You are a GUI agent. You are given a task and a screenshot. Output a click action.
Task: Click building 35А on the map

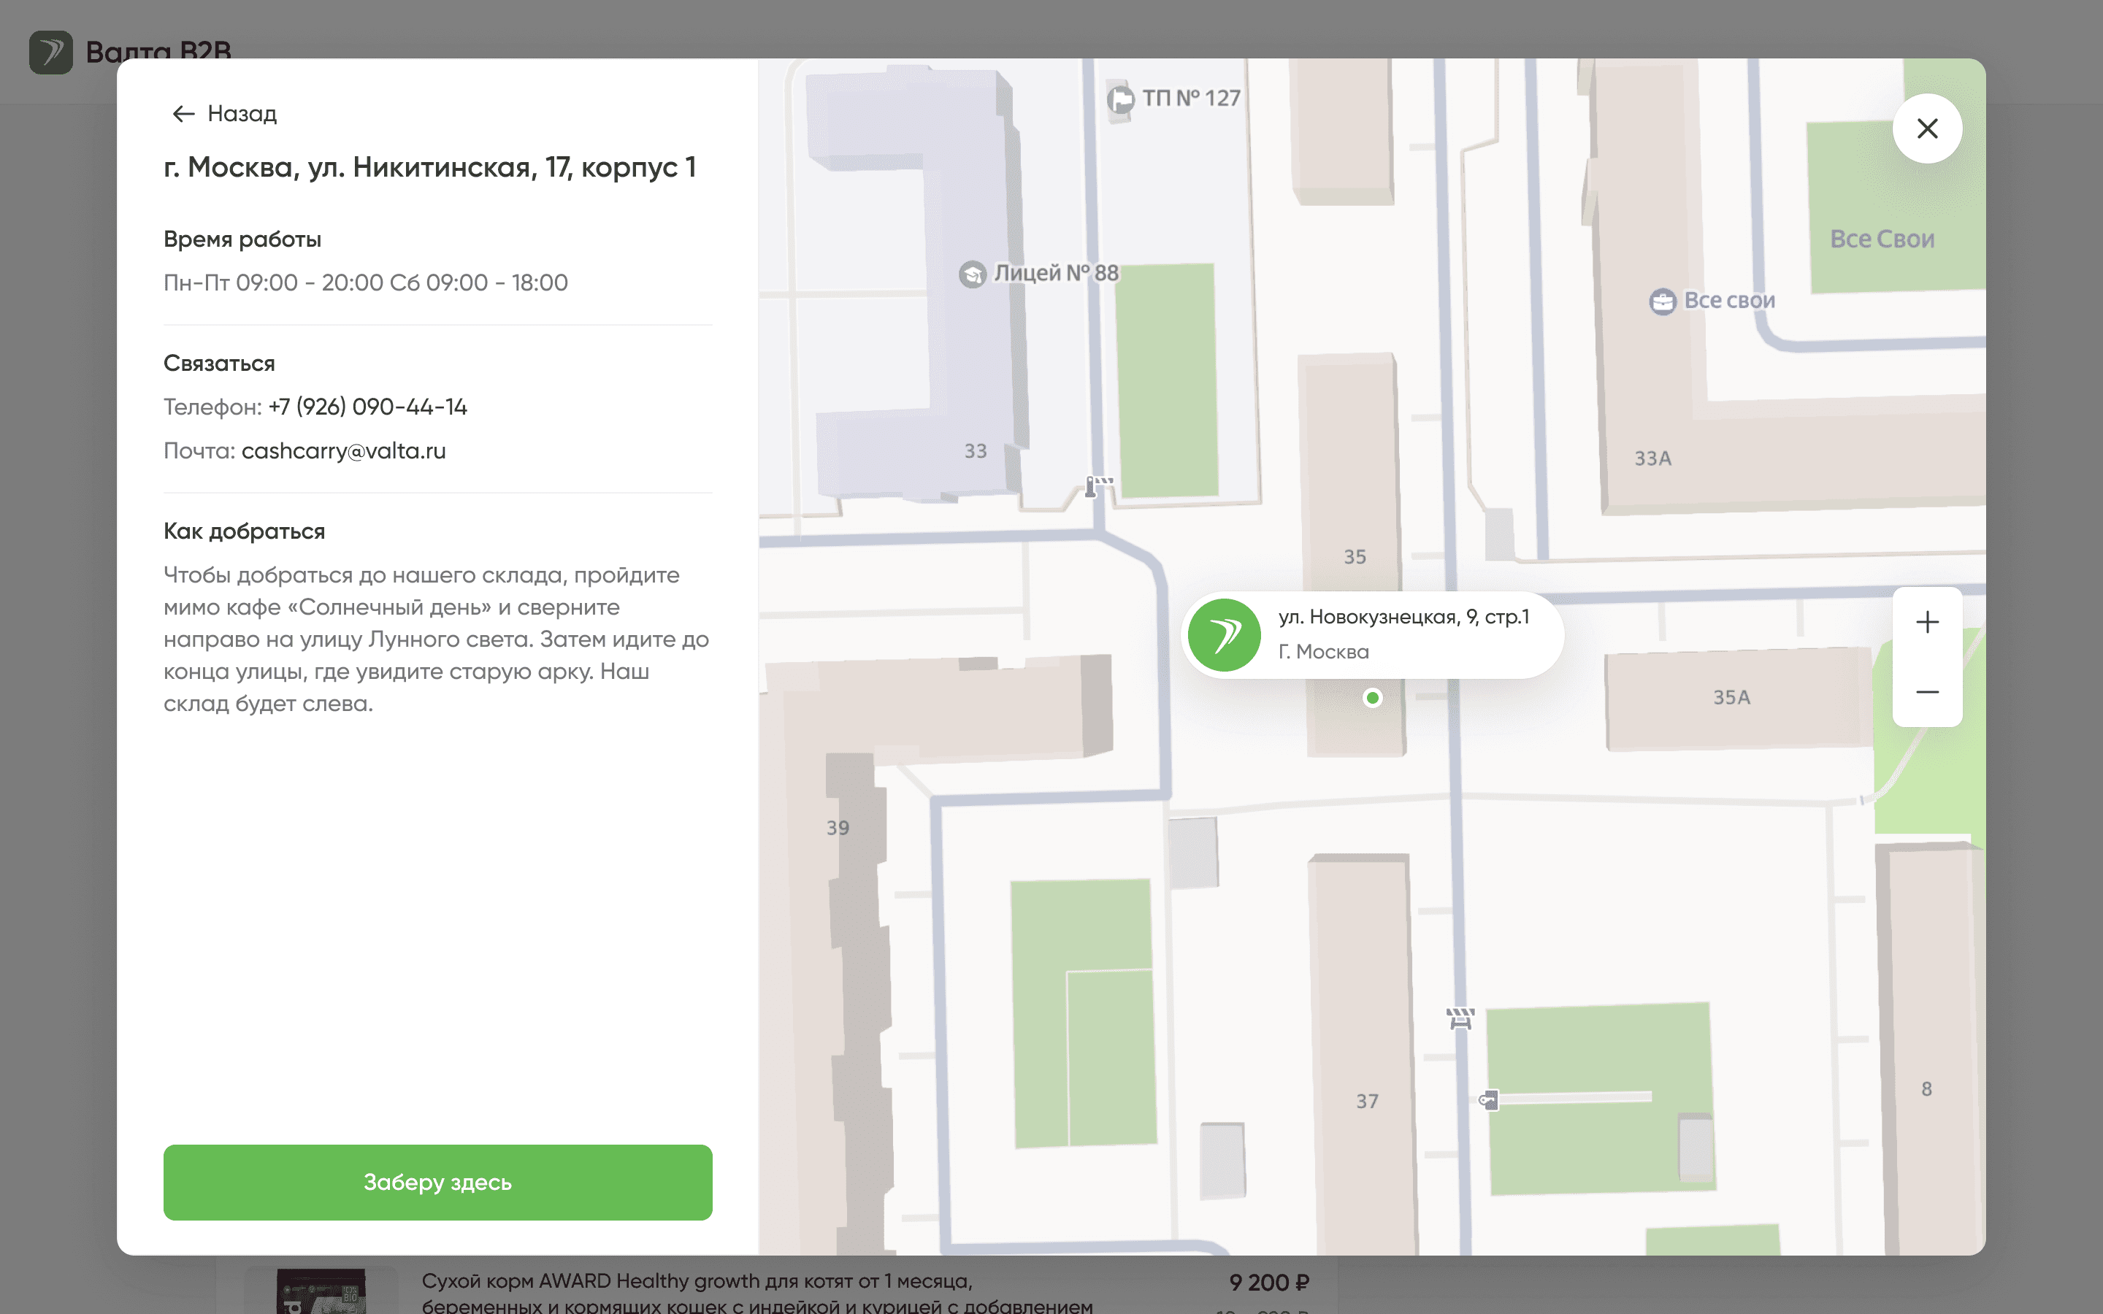point(1731,698)
